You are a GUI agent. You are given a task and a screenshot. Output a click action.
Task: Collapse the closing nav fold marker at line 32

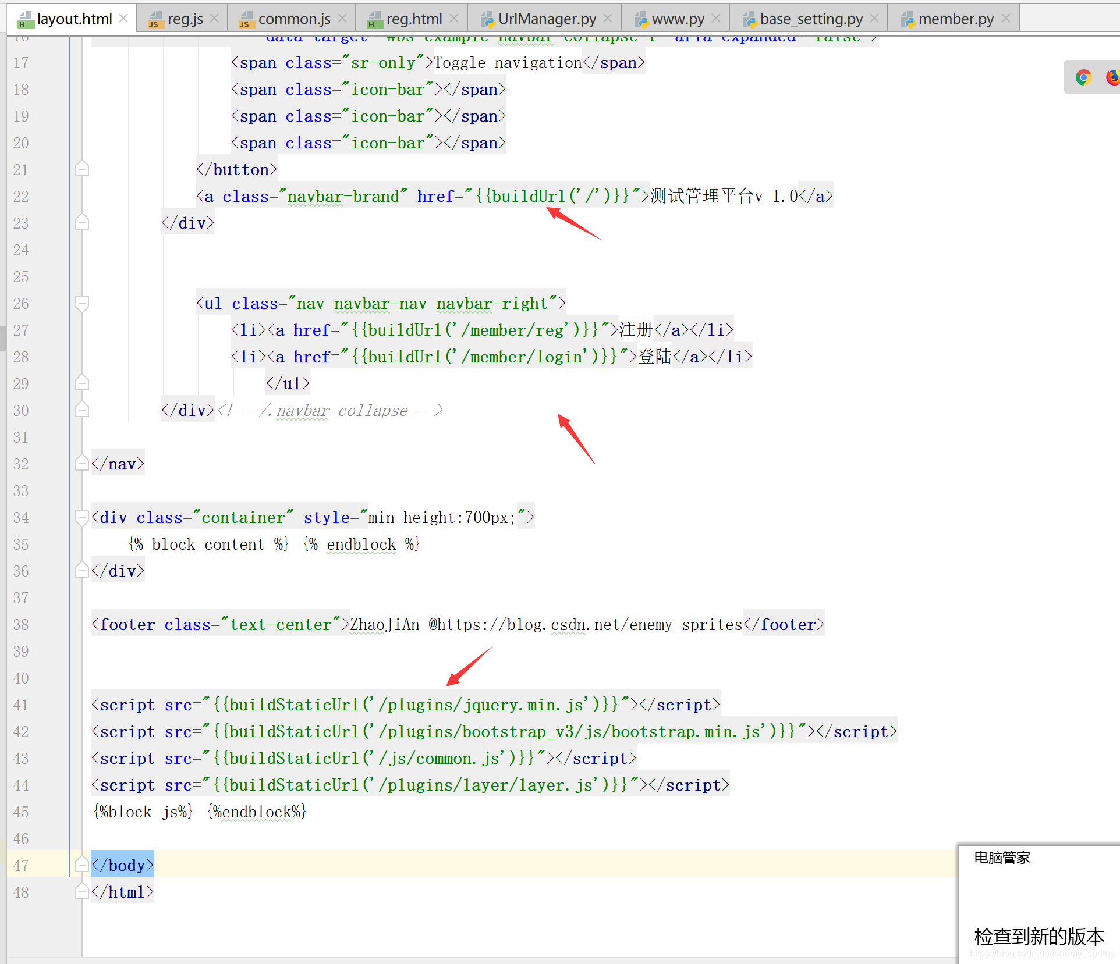[82, 464]
